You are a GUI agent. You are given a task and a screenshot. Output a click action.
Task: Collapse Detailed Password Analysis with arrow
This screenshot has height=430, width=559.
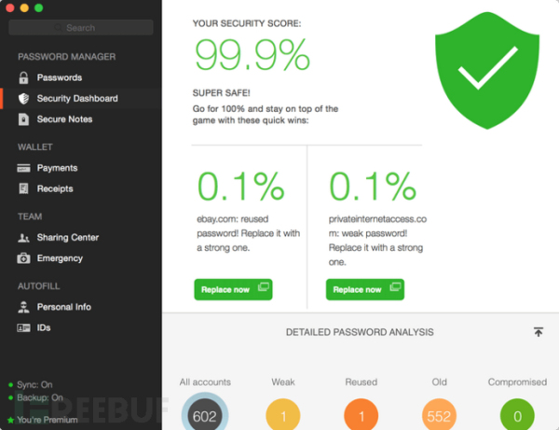point(539,332)
